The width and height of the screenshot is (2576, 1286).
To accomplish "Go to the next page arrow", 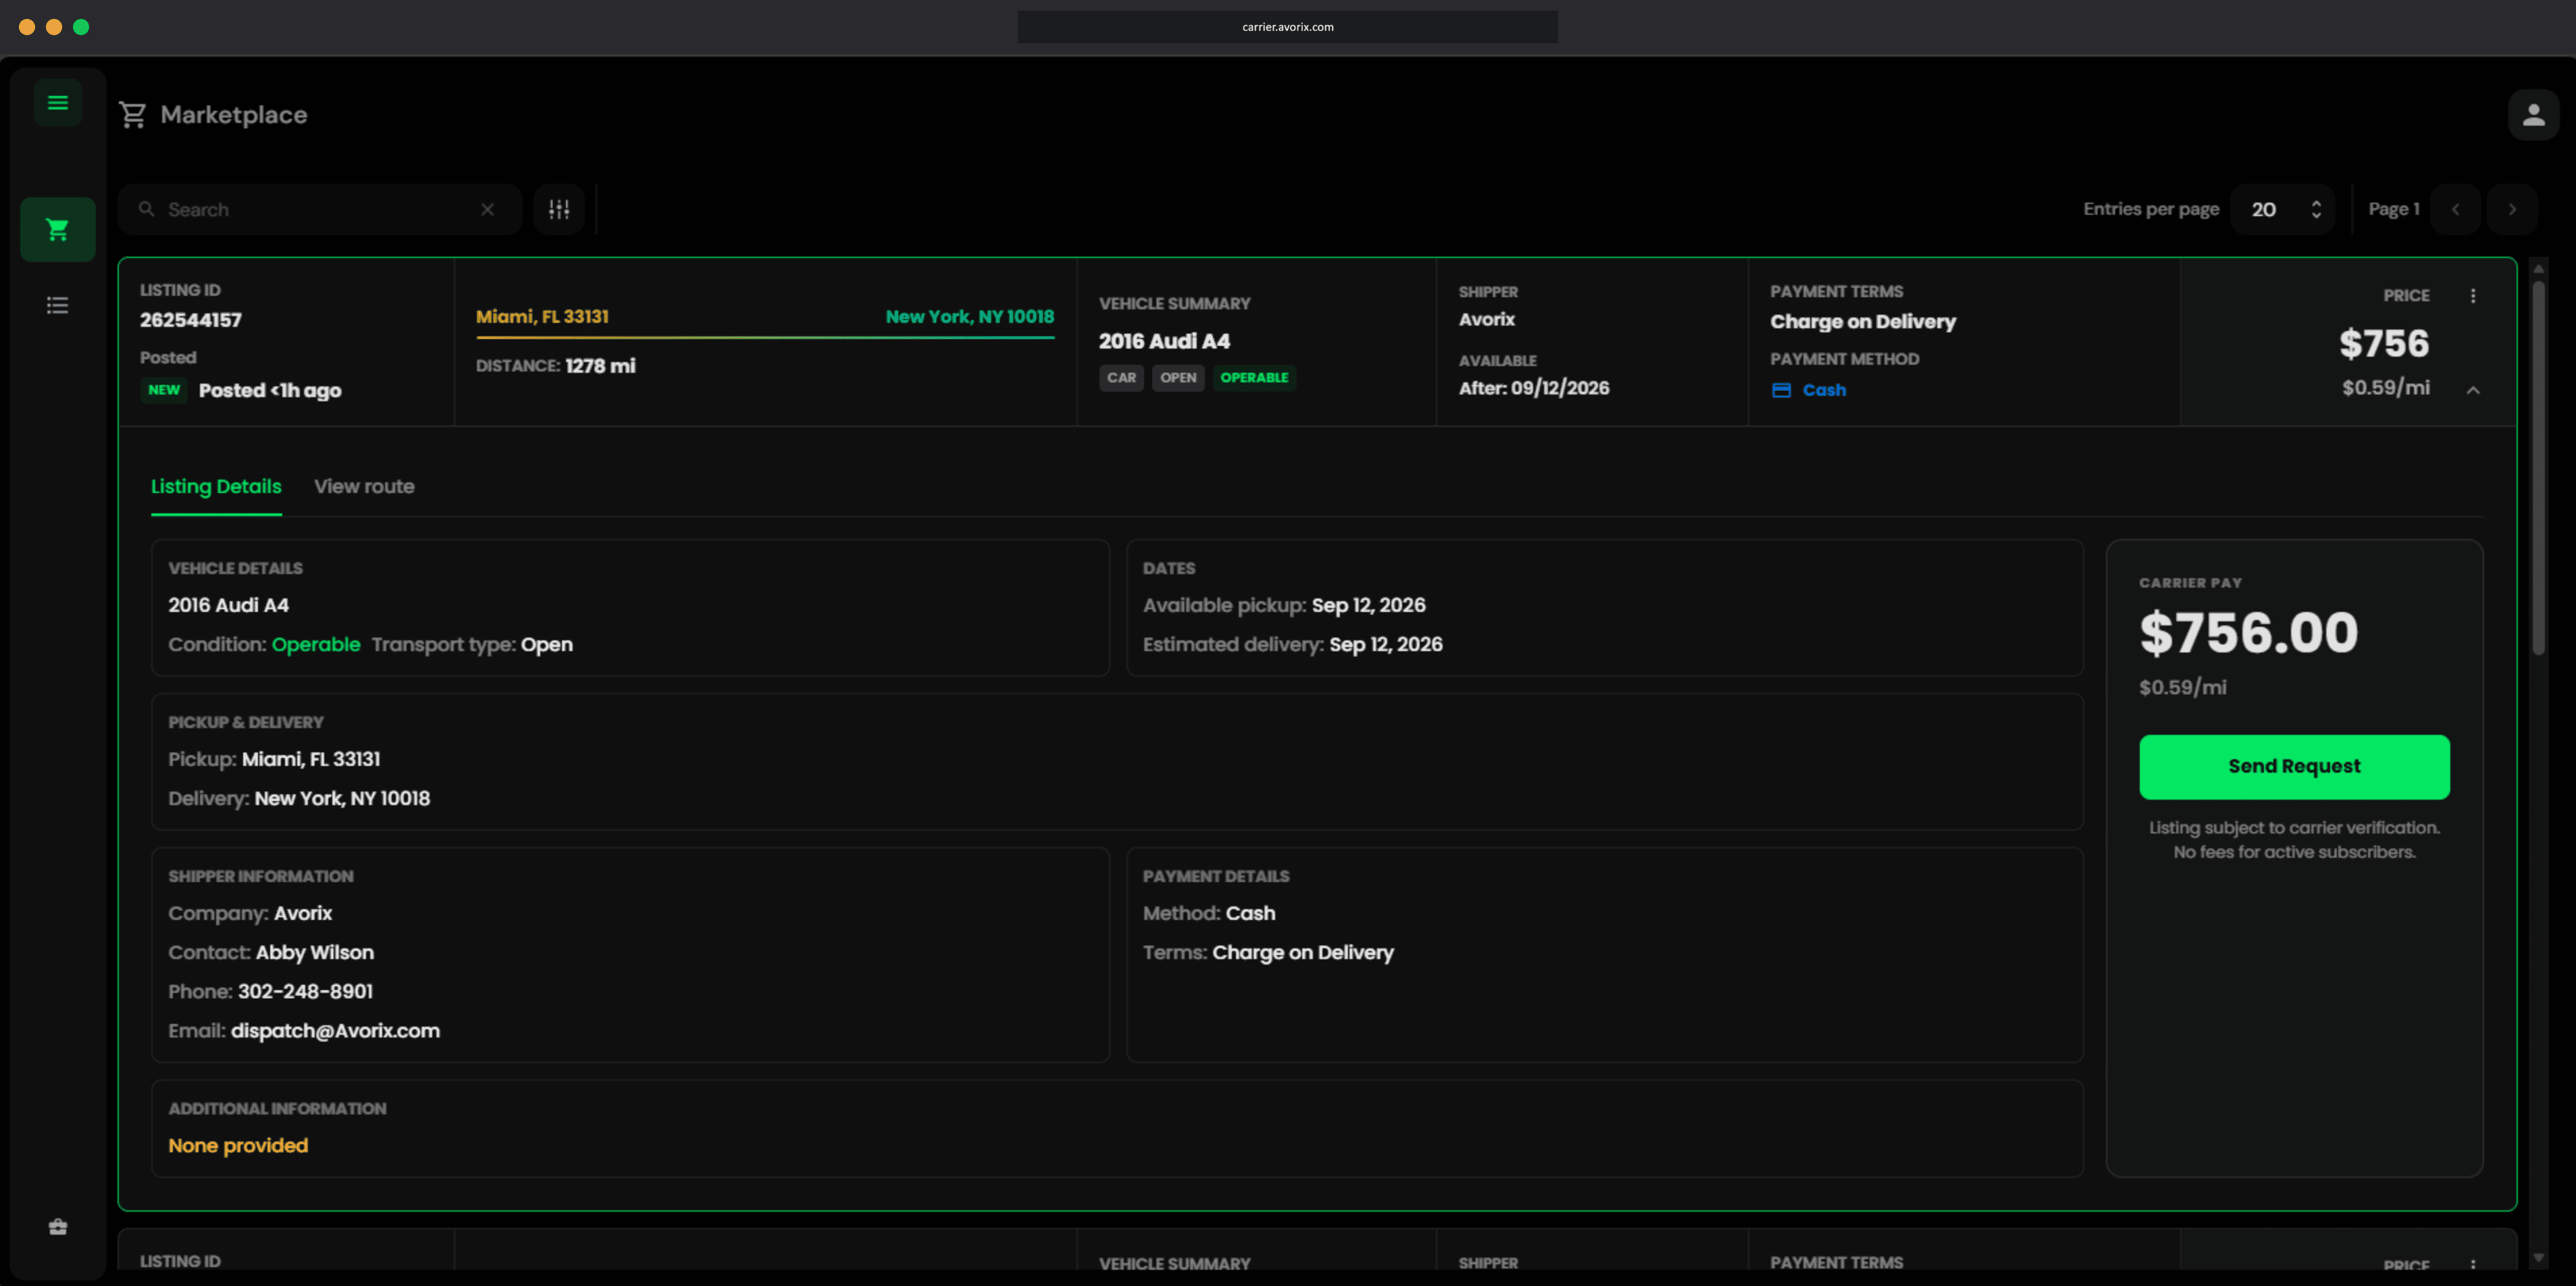I will coord(2512,209).
